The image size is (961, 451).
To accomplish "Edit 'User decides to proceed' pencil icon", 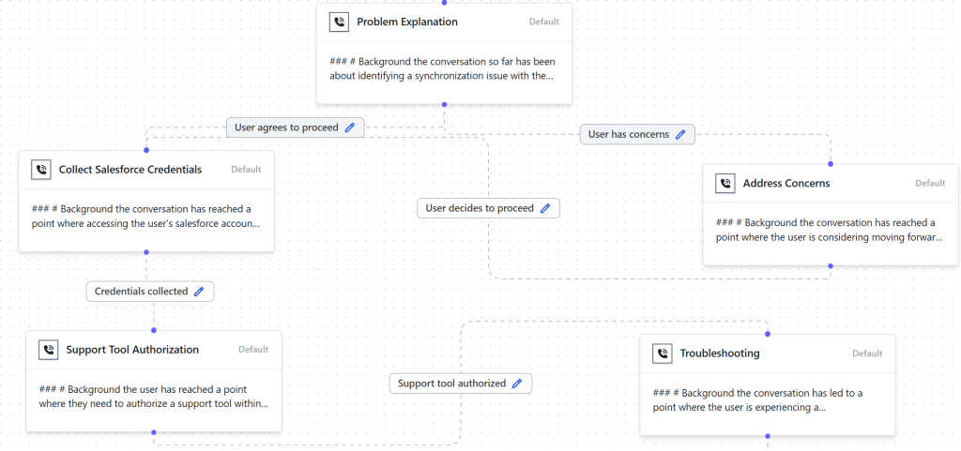I will click(x=545, y=208).
